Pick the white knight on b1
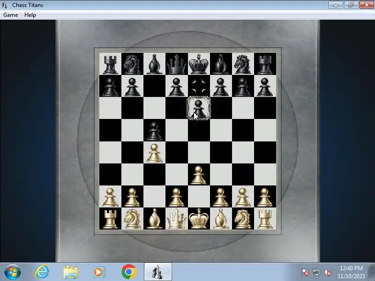The width and height of the screenshot is (375, 281). coord(132,219)
